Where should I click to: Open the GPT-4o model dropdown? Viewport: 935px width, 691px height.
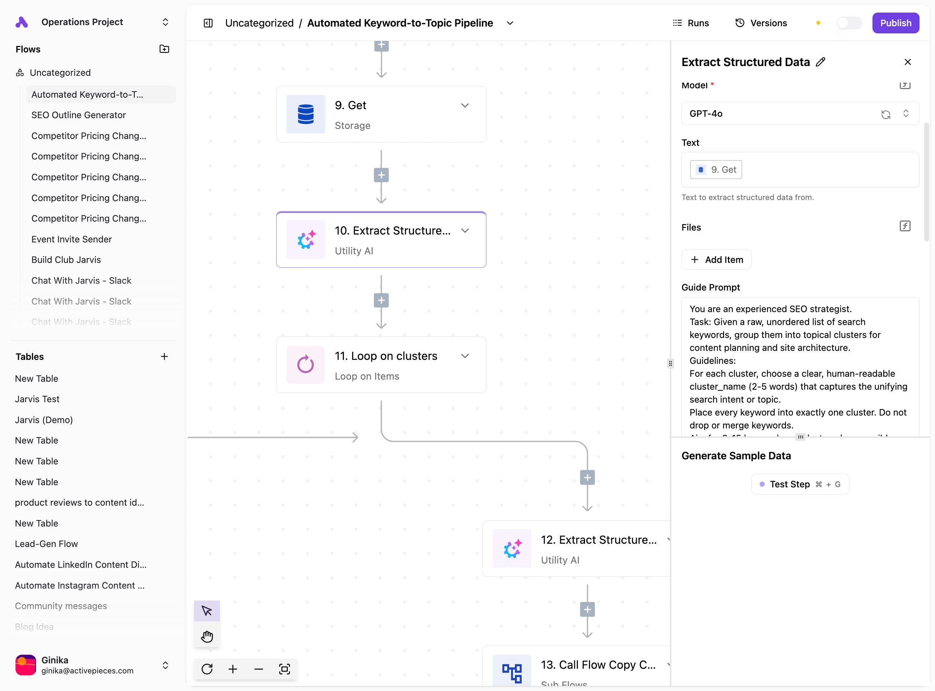point(906,113)
